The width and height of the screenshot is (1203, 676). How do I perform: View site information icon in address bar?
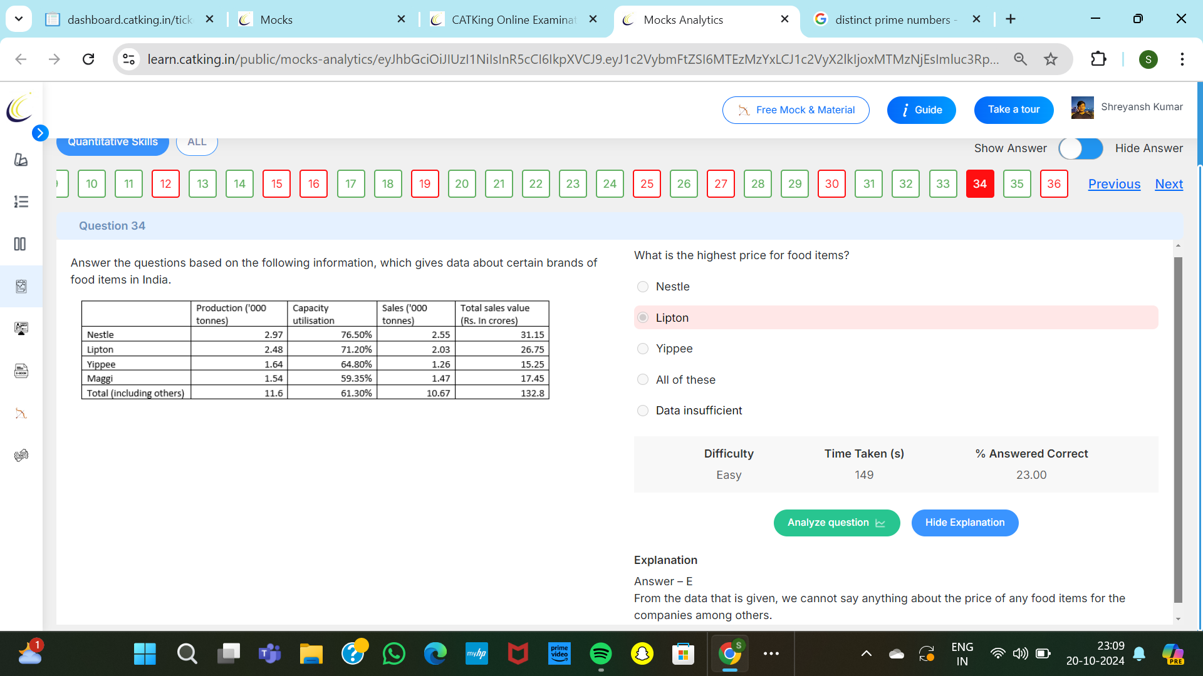point(128,59)
